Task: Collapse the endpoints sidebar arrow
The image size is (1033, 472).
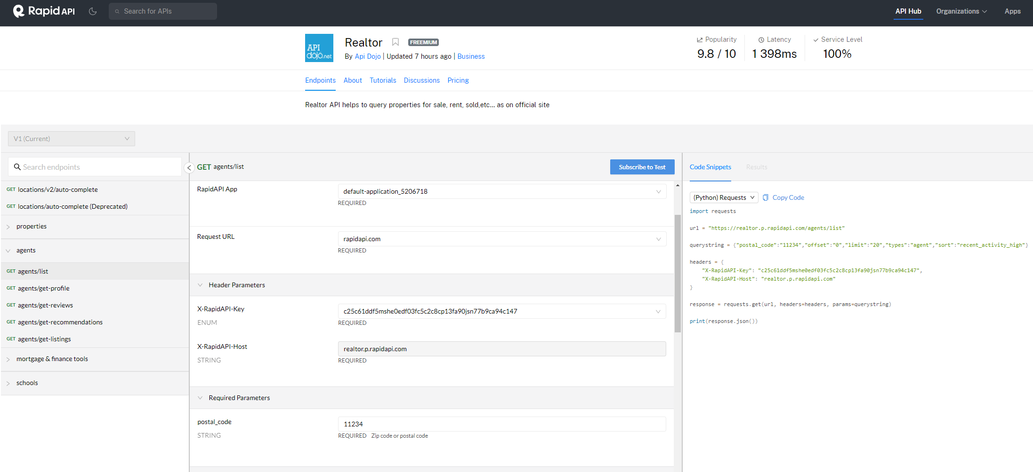Action: tap(189, 168)
